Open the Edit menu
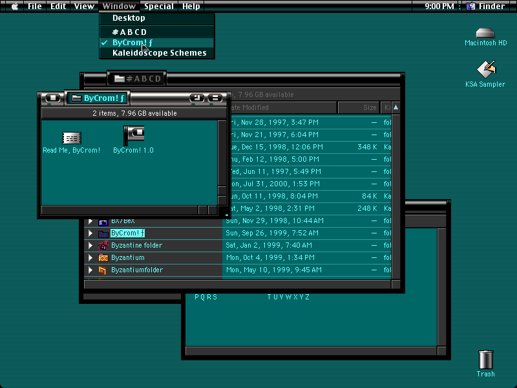The width and height of the screenshot is (517, 388). coord(58,6)
